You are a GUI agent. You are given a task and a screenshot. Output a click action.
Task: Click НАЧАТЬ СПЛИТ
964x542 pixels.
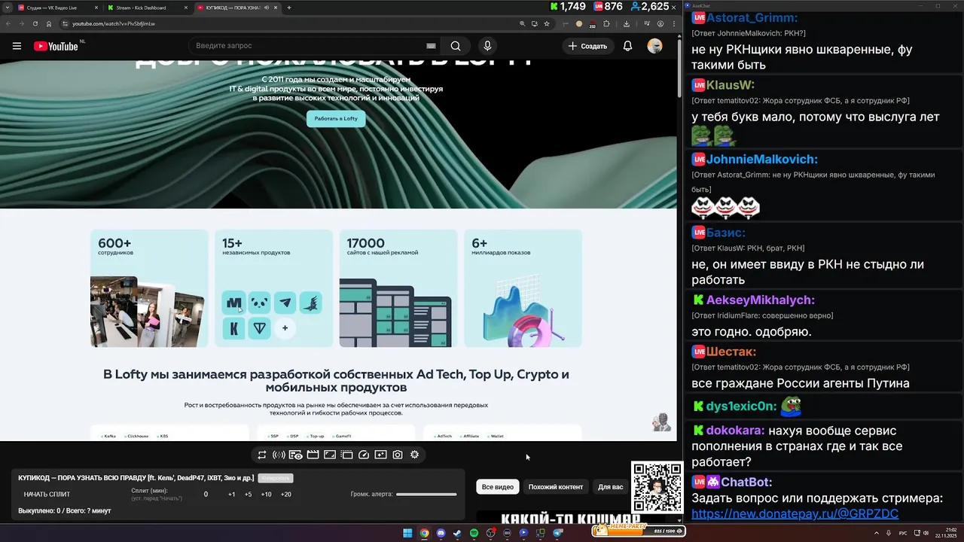coord(47,495)
